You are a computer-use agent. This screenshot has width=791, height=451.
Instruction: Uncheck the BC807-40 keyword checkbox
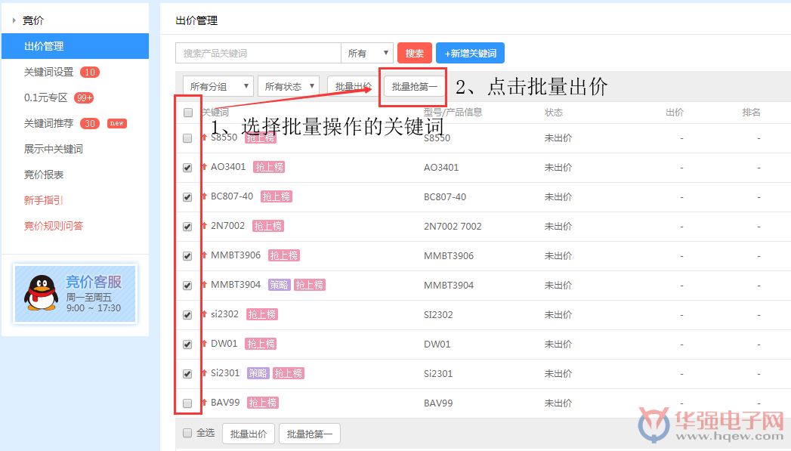coord(187,196)
